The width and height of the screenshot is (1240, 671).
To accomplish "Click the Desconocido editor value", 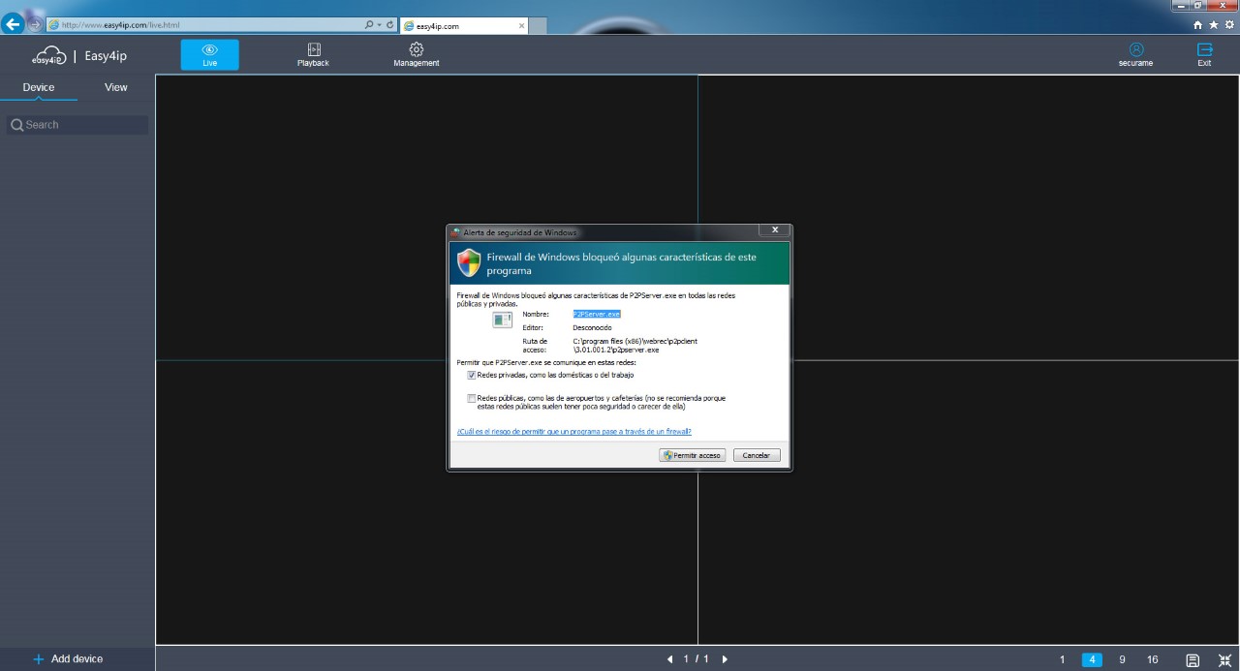I will point(592,327).
